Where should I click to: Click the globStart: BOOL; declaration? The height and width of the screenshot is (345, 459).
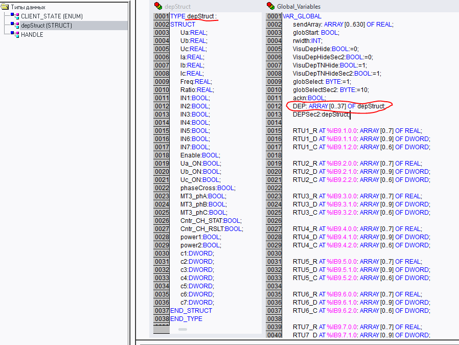pyautogui.click(x=316, y=33)
